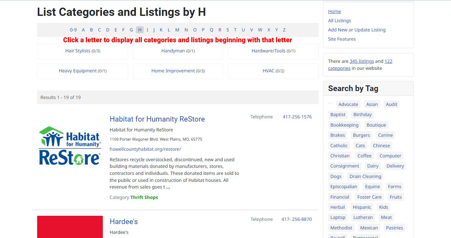Screen dimensions: 451x238
Task: Select the Advocate tag
Action: tap(348, 104)
